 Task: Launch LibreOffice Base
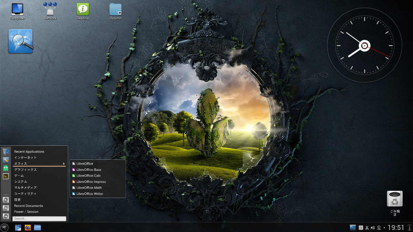pyautogui.click(x=98, y=170)
